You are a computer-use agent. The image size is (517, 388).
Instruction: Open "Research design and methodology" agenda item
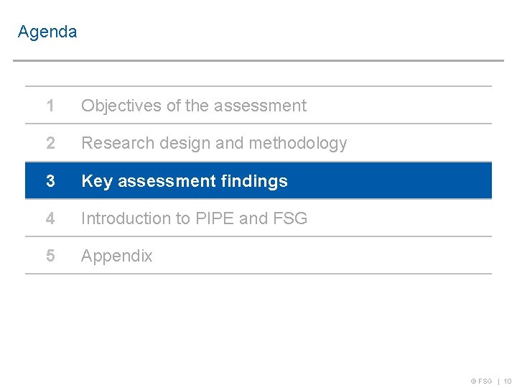(x=214, y=143)
